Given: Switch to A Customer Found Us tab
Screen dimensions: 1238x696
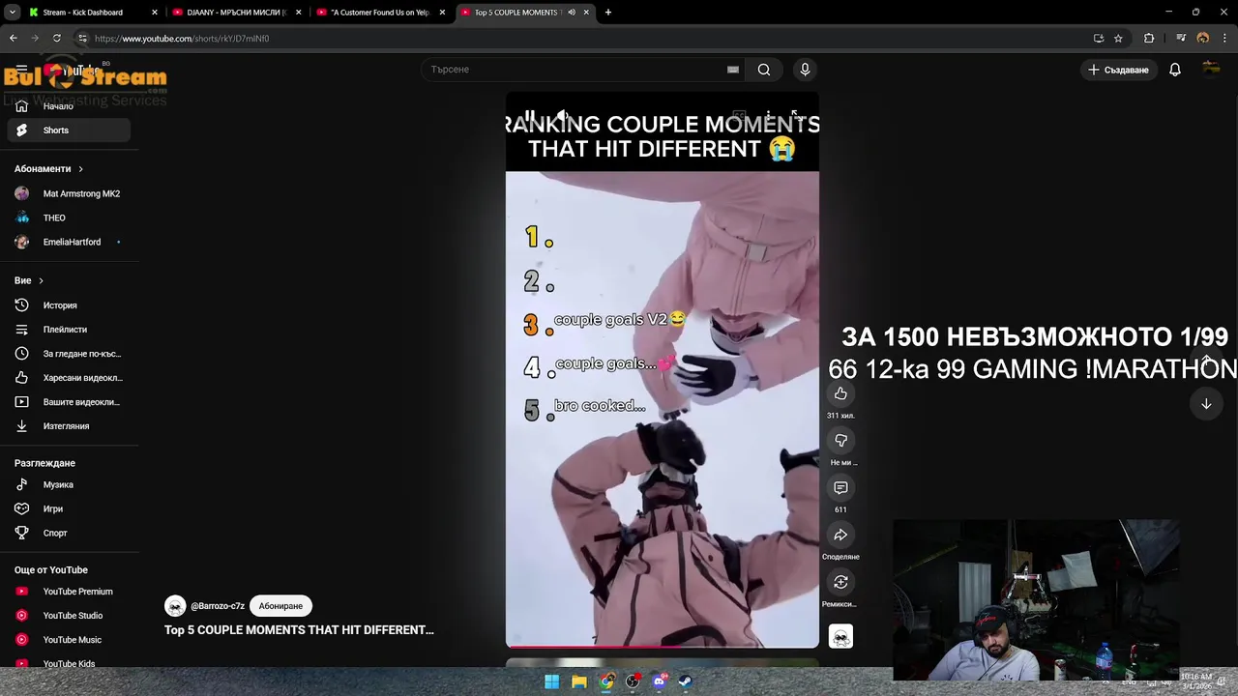Looking at the screenshot, I should point(379,13).
